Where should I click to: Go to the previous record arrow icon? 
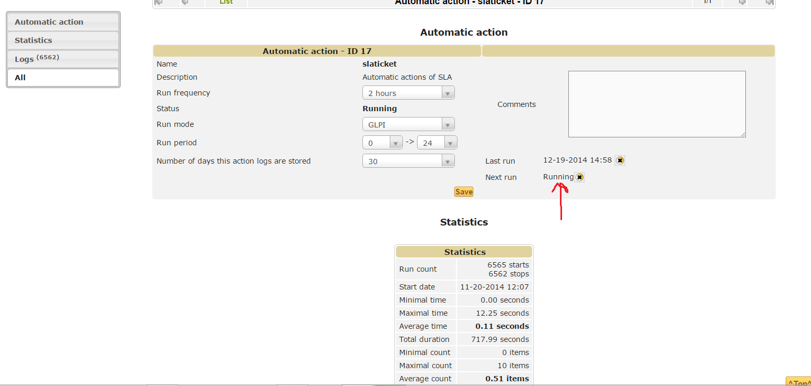coord(185,2)
